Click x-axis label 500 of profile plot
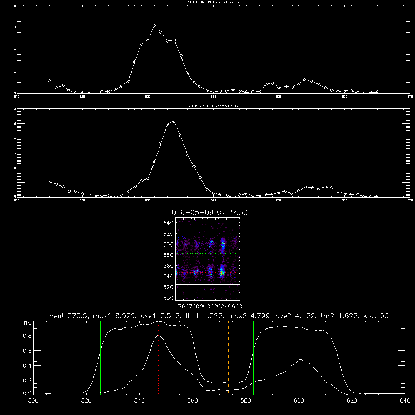 click(x=33, y=400)
